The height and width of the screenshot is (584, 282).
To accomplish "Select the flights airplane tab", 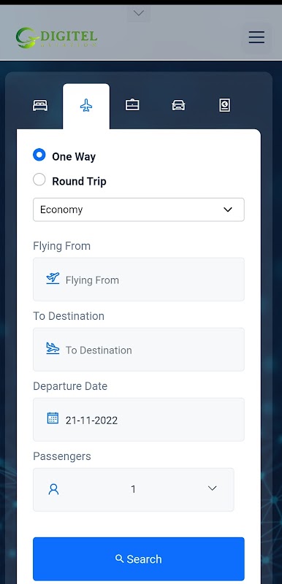I will [x=86, y=105].
